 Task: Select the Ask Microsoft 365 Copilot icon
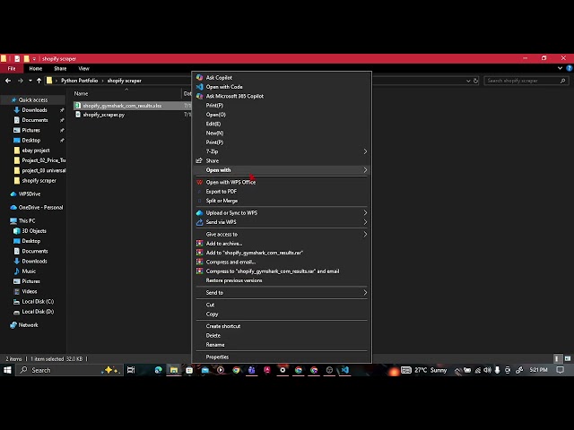click(199, 96)
